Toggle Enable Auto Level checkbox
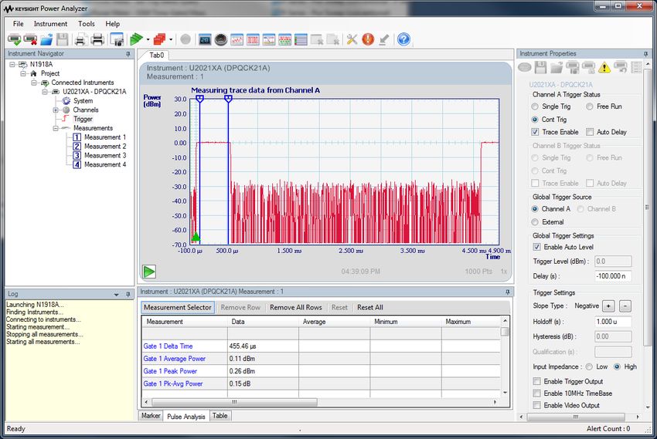657x439 pixels. [536, 247]
